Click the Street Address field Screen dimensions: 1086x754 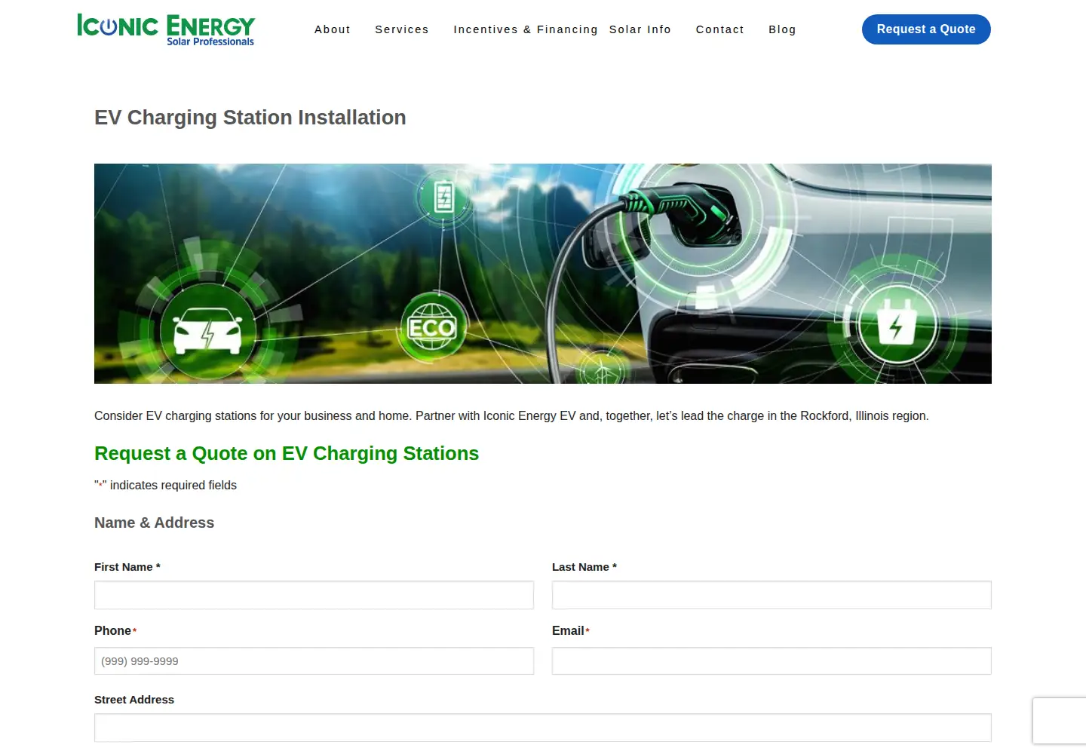click(543, 728)
